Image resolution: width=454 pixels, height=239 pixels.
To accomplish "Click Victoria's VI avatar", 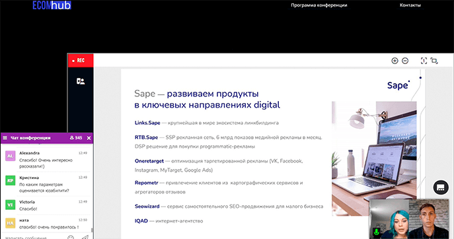I will 10,205.
